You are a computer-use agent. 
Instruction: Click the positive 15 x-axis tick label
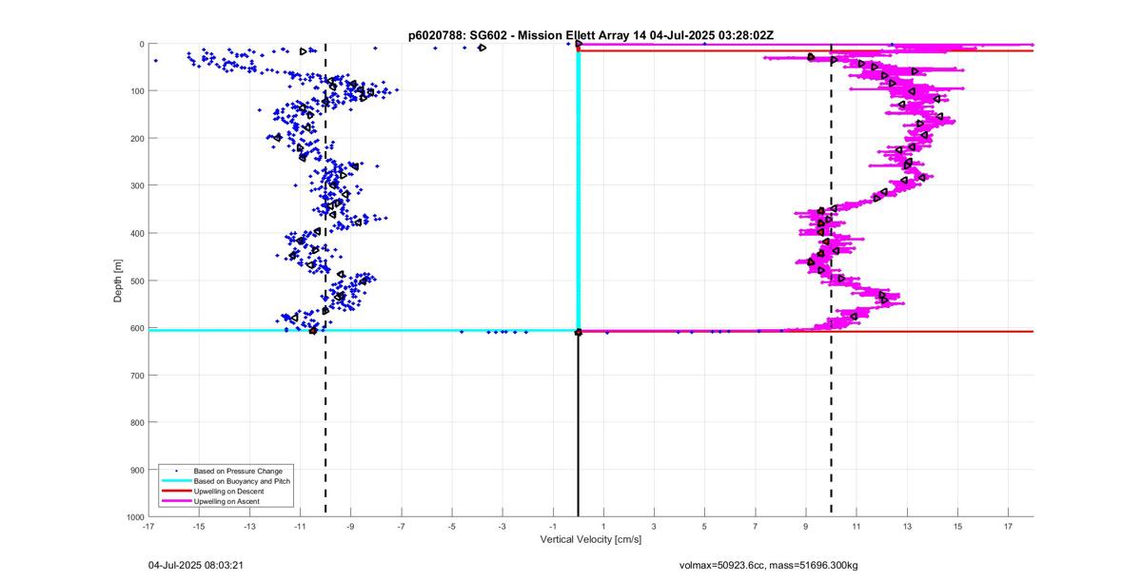[958, 526]
